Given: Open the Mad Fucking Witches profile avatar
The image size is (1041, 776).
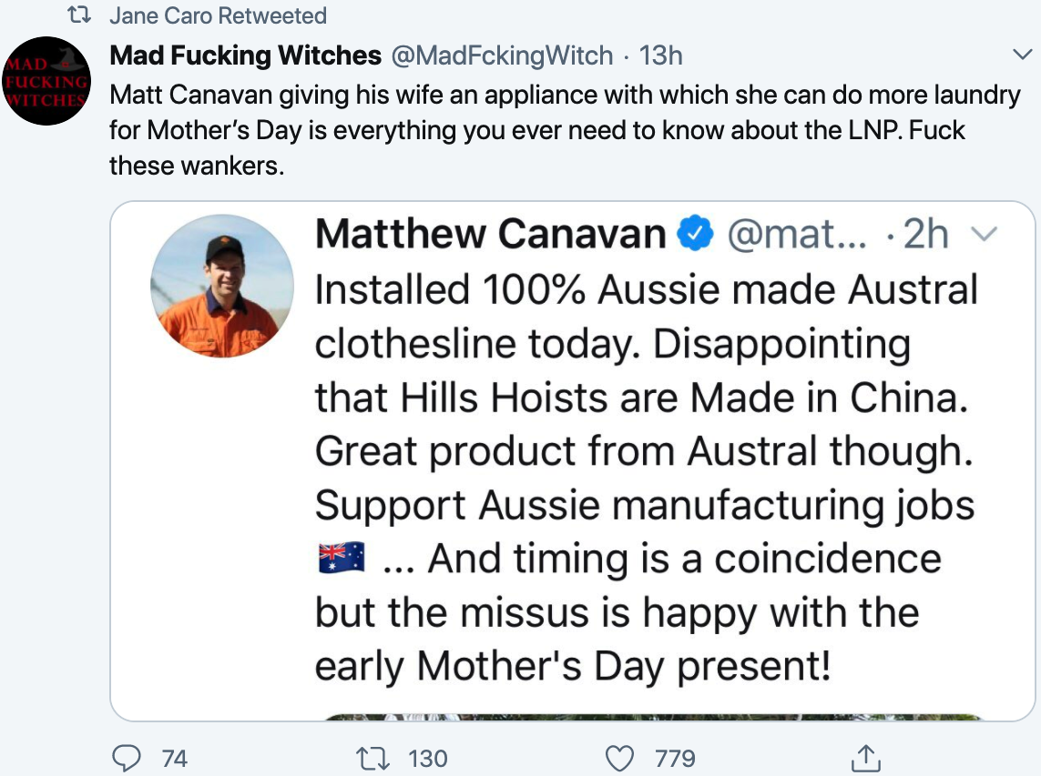Looking at the screenshot, I should point(47,81).
